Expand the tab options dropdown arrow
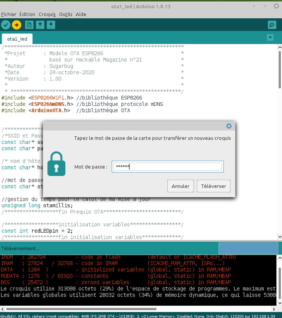 (x=270, y=37)
